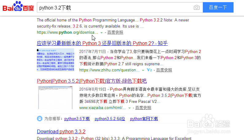Click the 3.2.6 security-fix release text
This screenshot has height=140, width=244.
77,26
